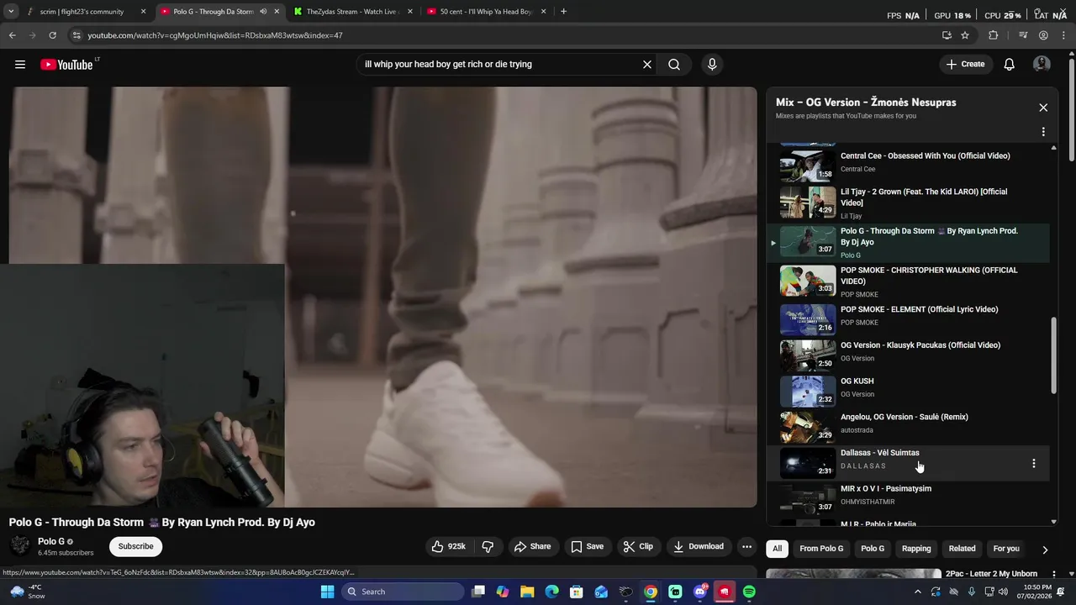Open Create button on YouTube header
The height and width of the screenshot is (605, 1076).
point(965,65)
